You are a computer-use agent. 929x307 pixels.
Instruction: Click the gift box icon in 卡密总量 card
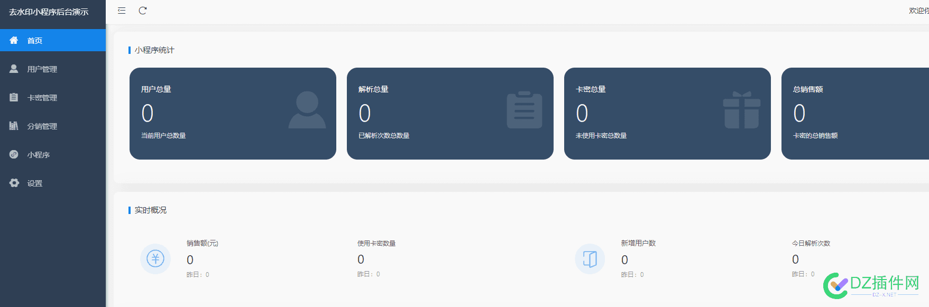point(742,110)
